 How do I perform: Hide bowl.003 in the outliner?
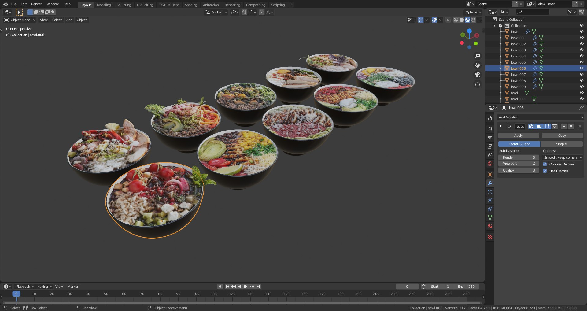coord(581,50)
